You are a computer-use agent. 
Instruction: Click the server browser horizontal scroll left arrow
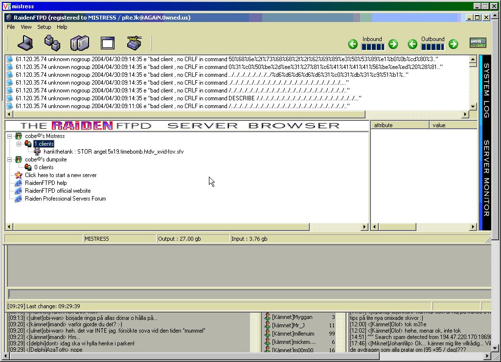point(9,227)
